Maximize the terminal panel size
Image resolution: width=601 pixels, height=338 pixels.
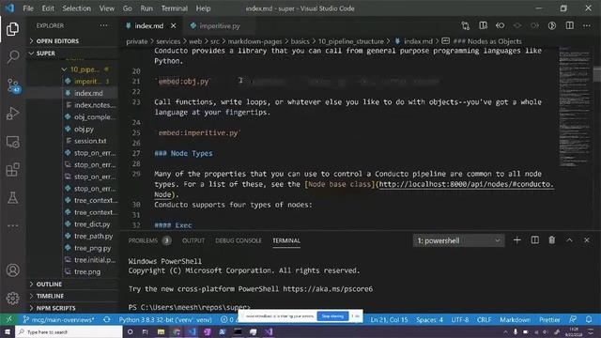click(570, 240)
